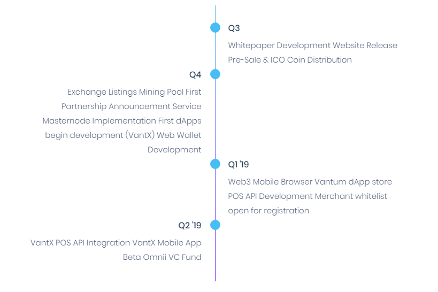Click the open for registration text
This screenshot has height=292, width=438.
click(268, 211)
